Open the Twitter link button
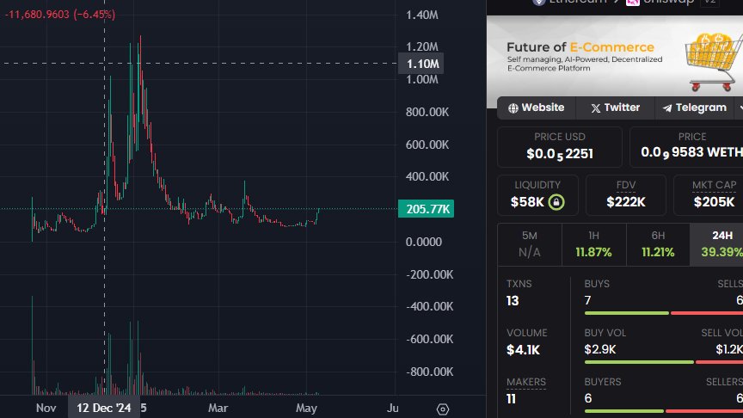 tap(615, 108)
